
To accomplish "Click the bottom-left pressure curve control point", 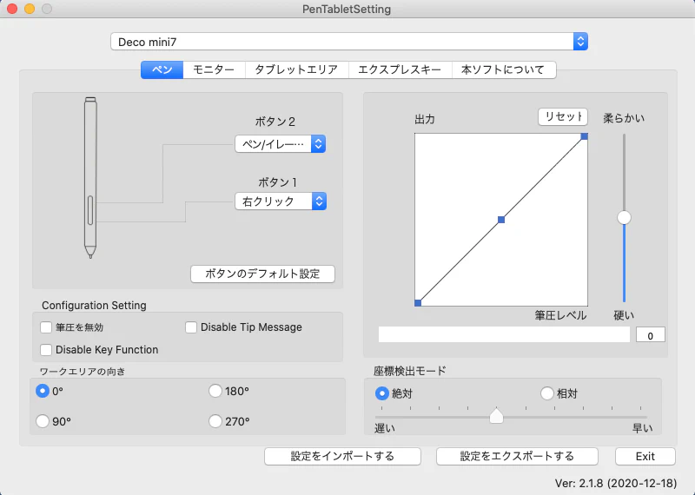I will tap(418, 303).
